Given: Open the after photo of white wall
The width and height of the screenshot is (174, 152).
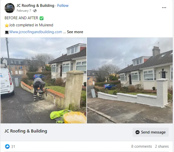Looking at the screenshot, I should click(x=130, y=81).
